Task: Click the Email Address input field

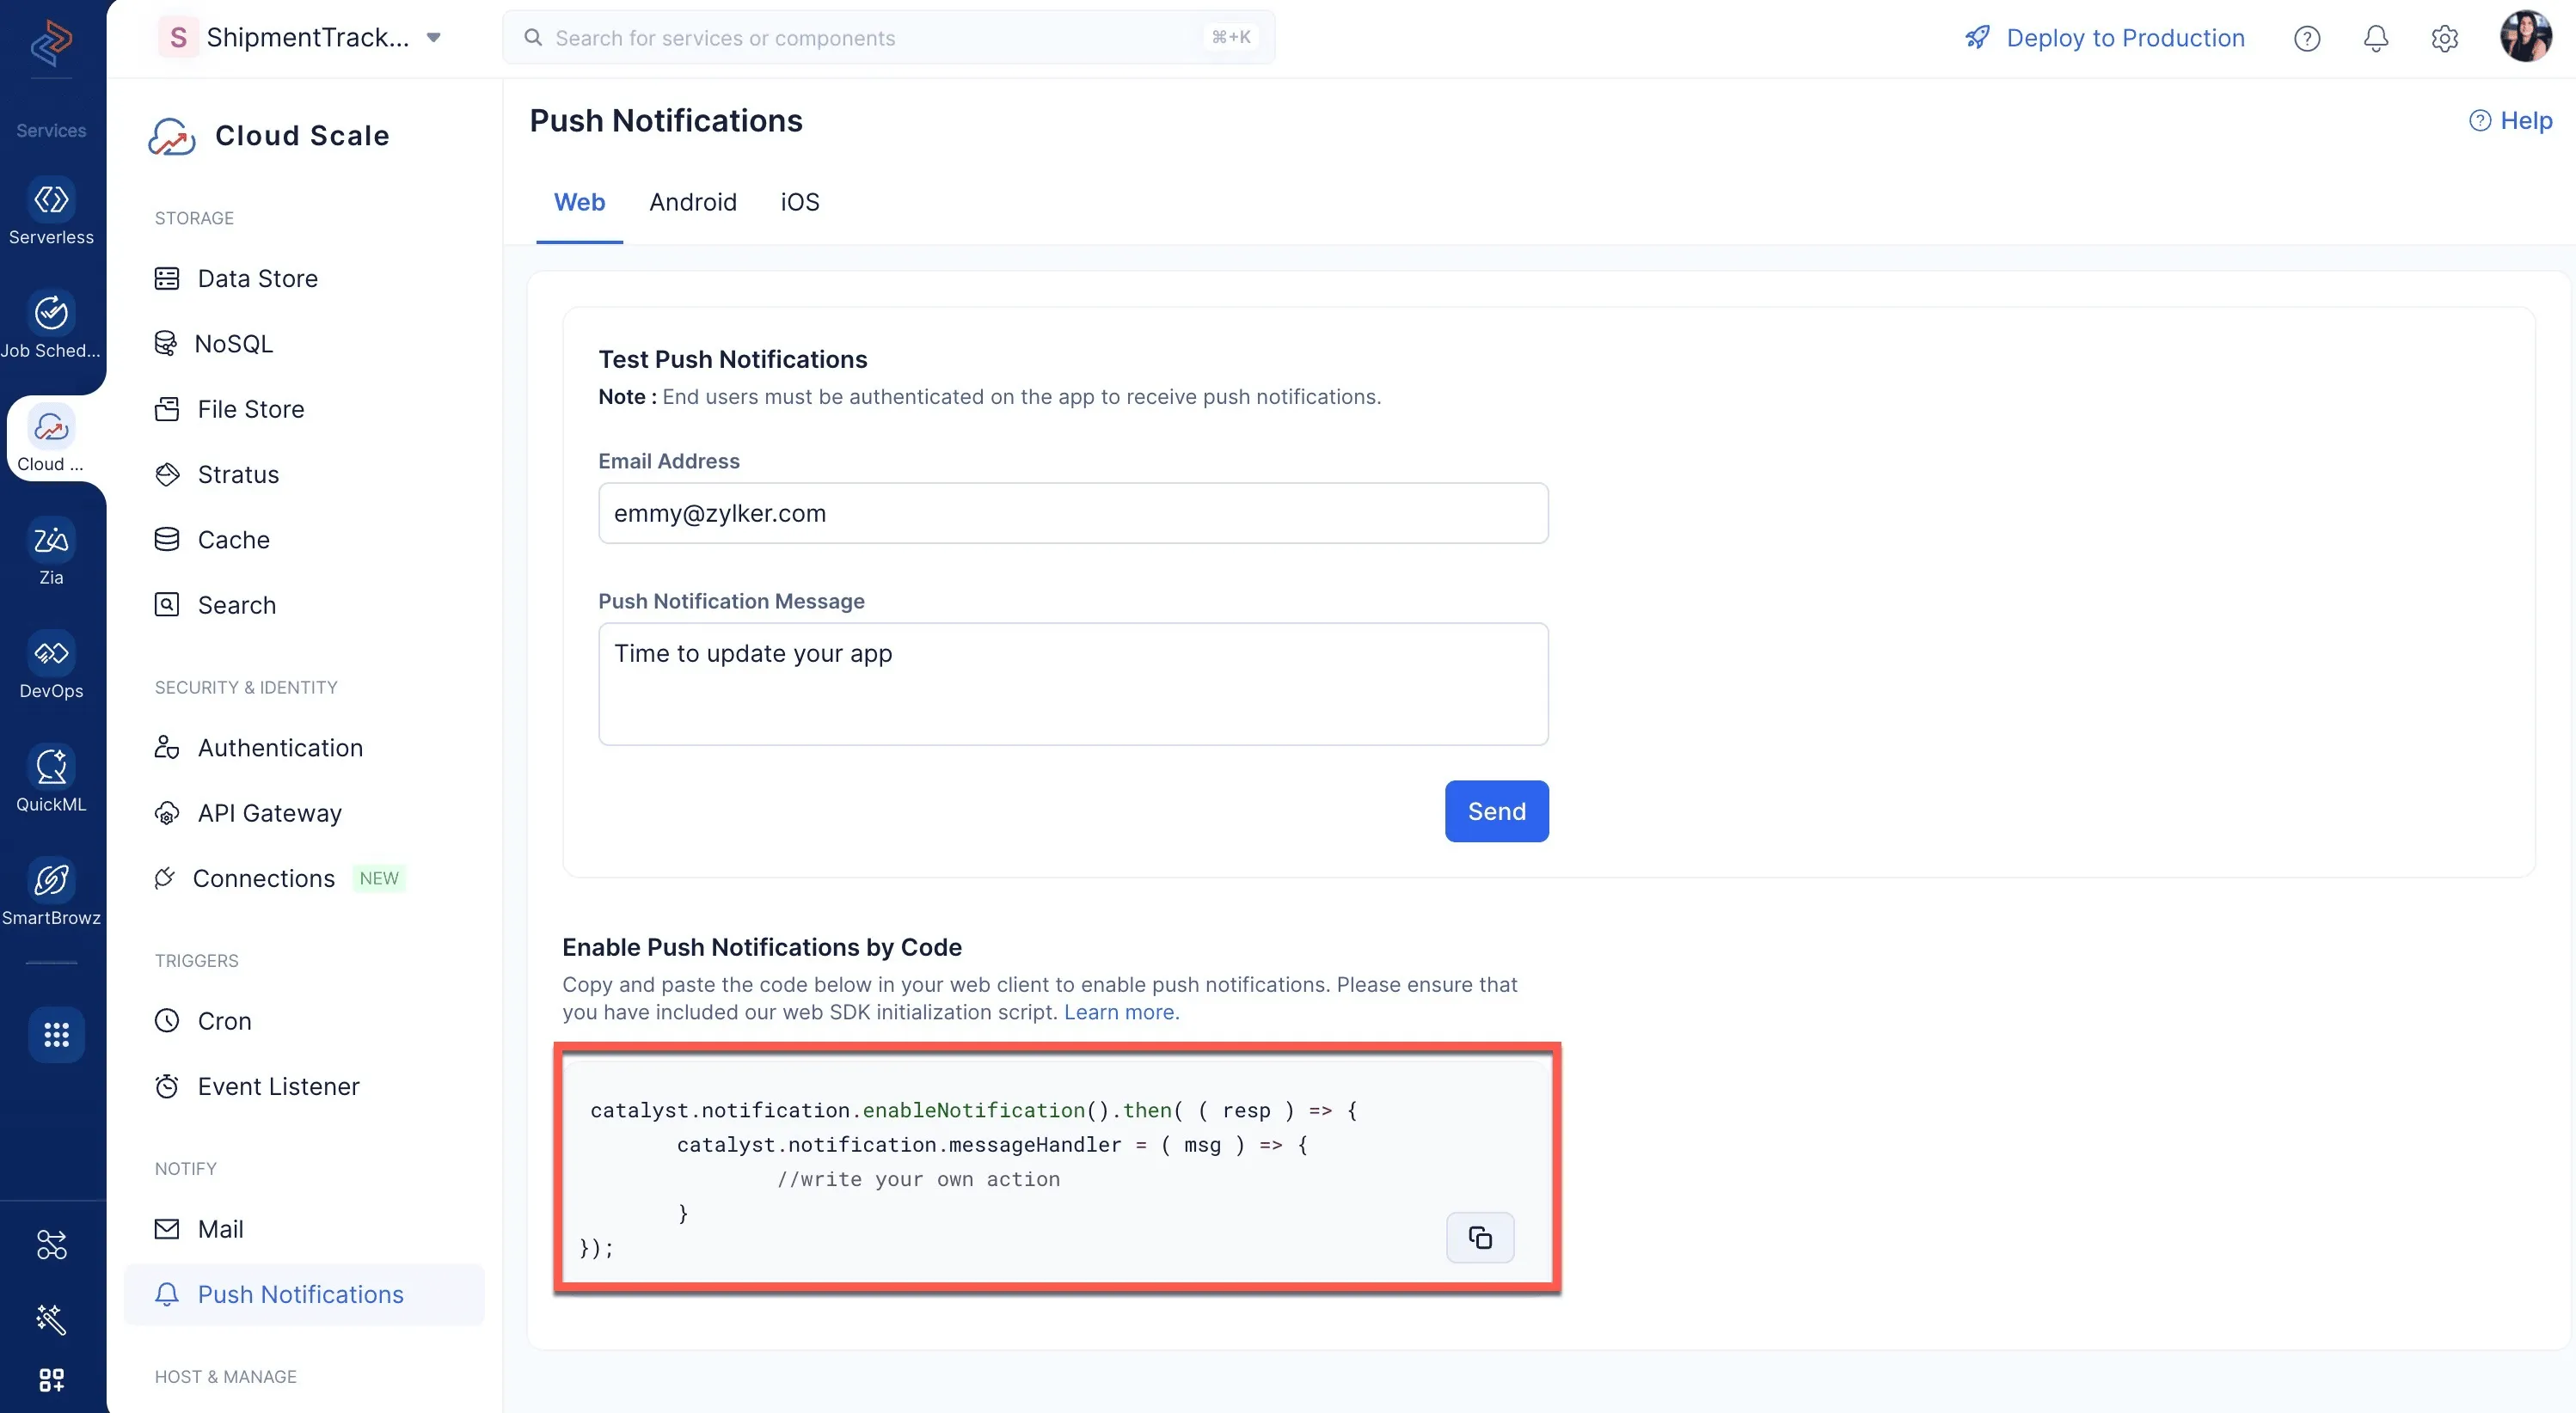Action: click(x=1072, y=514)
